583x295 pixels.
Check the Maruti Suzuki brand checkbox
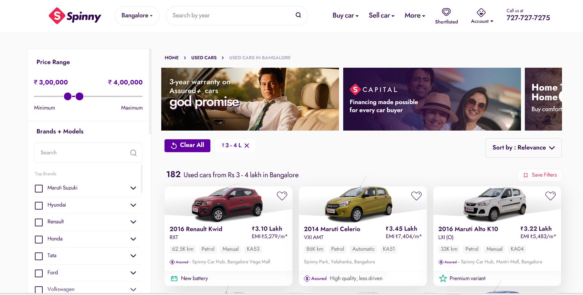(39, 188)
